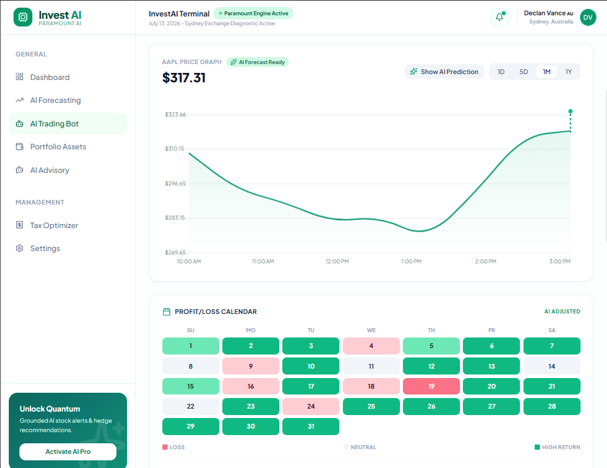Toggle Show AI Prediction
Viewport: 607px width, 468px height.
444,72
